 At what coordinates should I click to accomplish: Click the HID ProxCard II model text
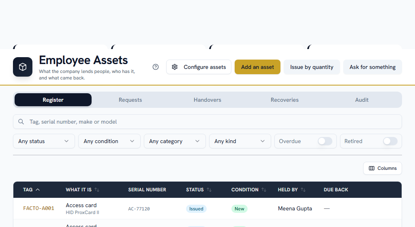click(x=82, y=212)
